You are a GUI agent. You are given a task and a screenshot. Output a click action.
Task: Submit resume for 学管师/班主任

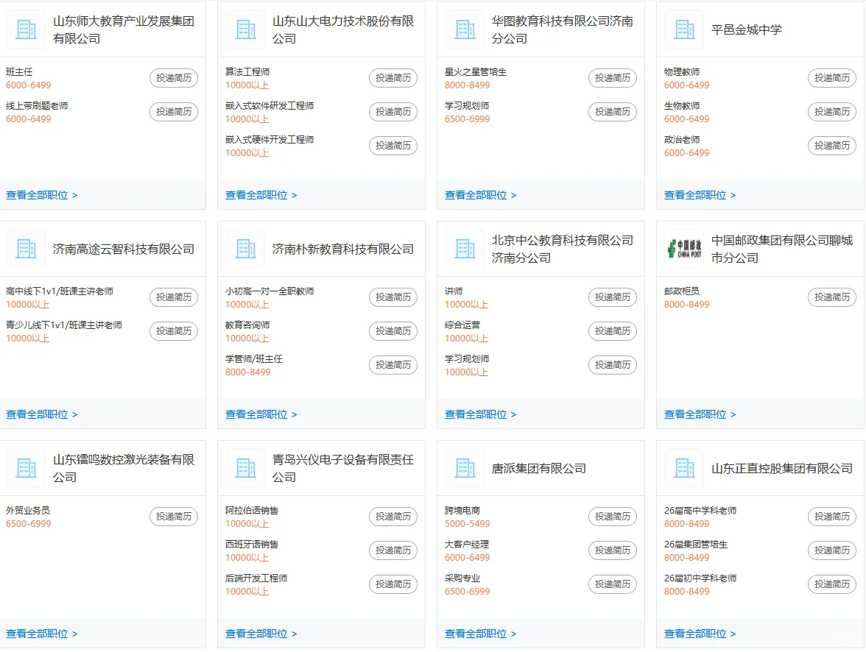(393, 364)
